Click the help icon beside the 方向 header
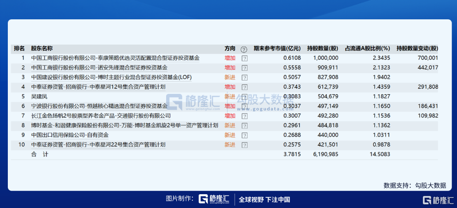Viewport: 457px width, 208px height. (244, 49)
